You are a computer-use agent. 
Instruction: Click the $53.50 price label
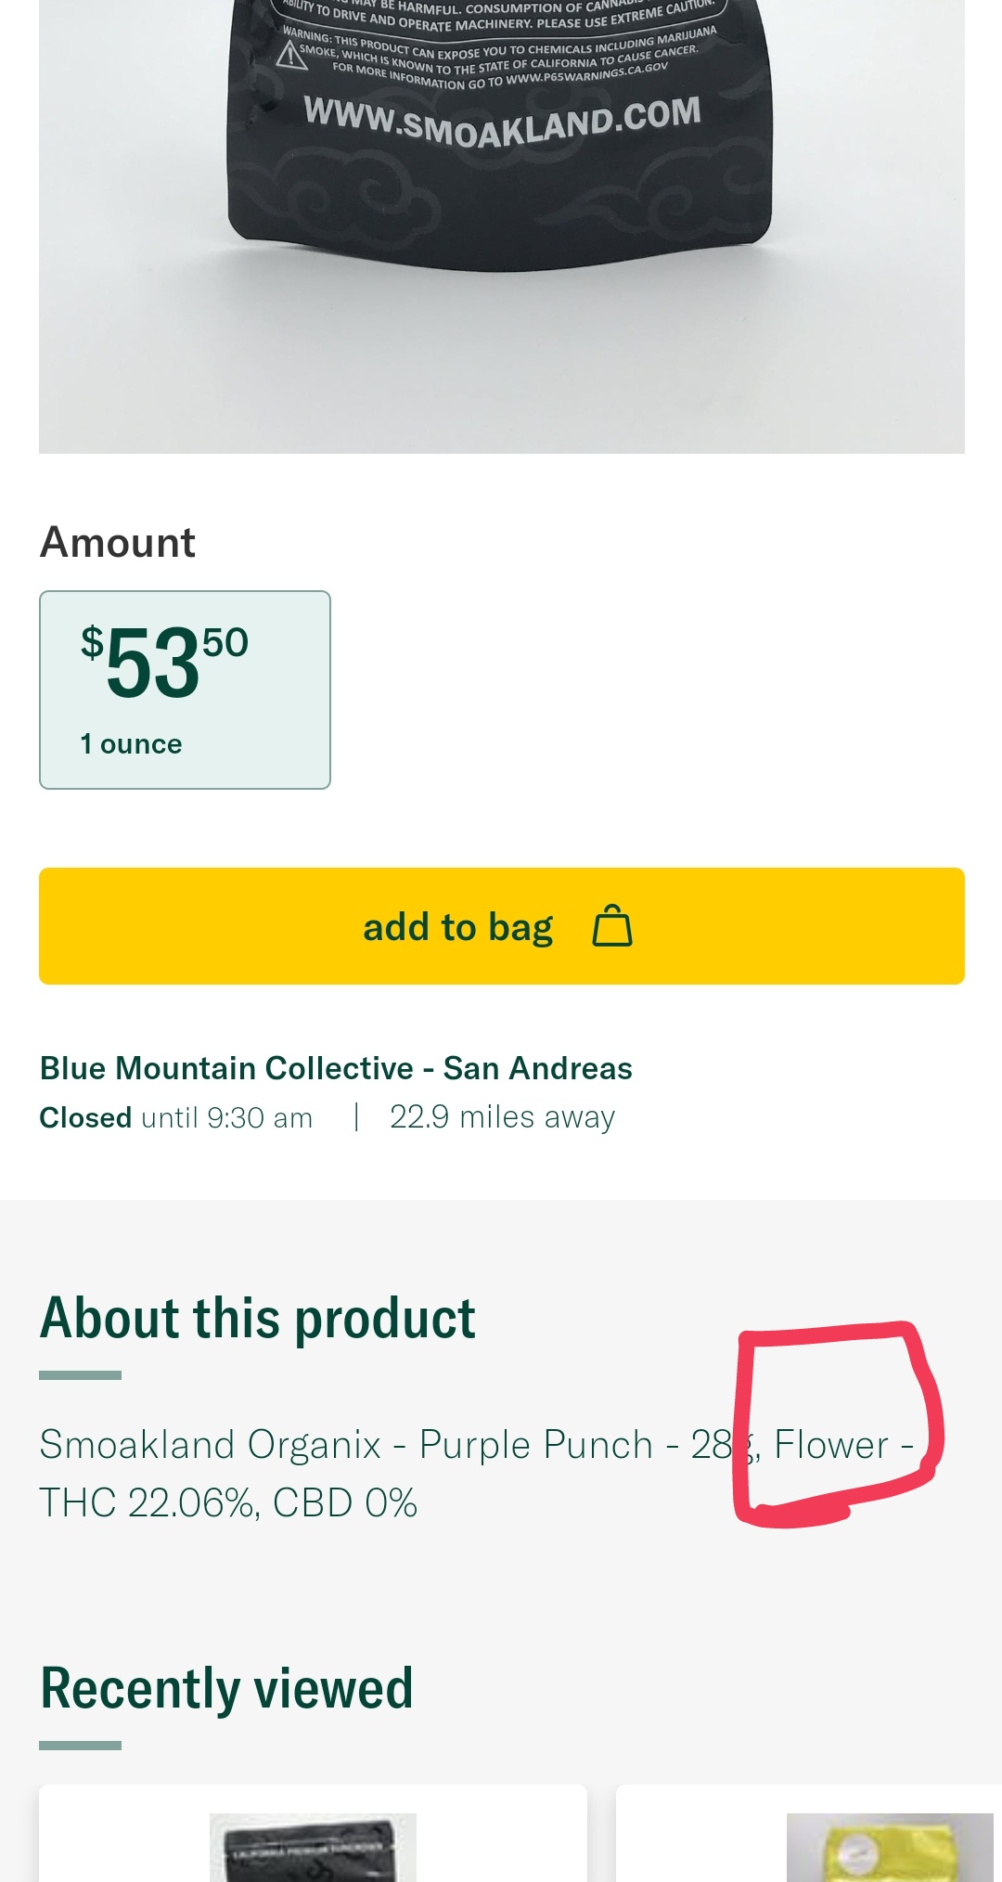[x=165, y=662]
